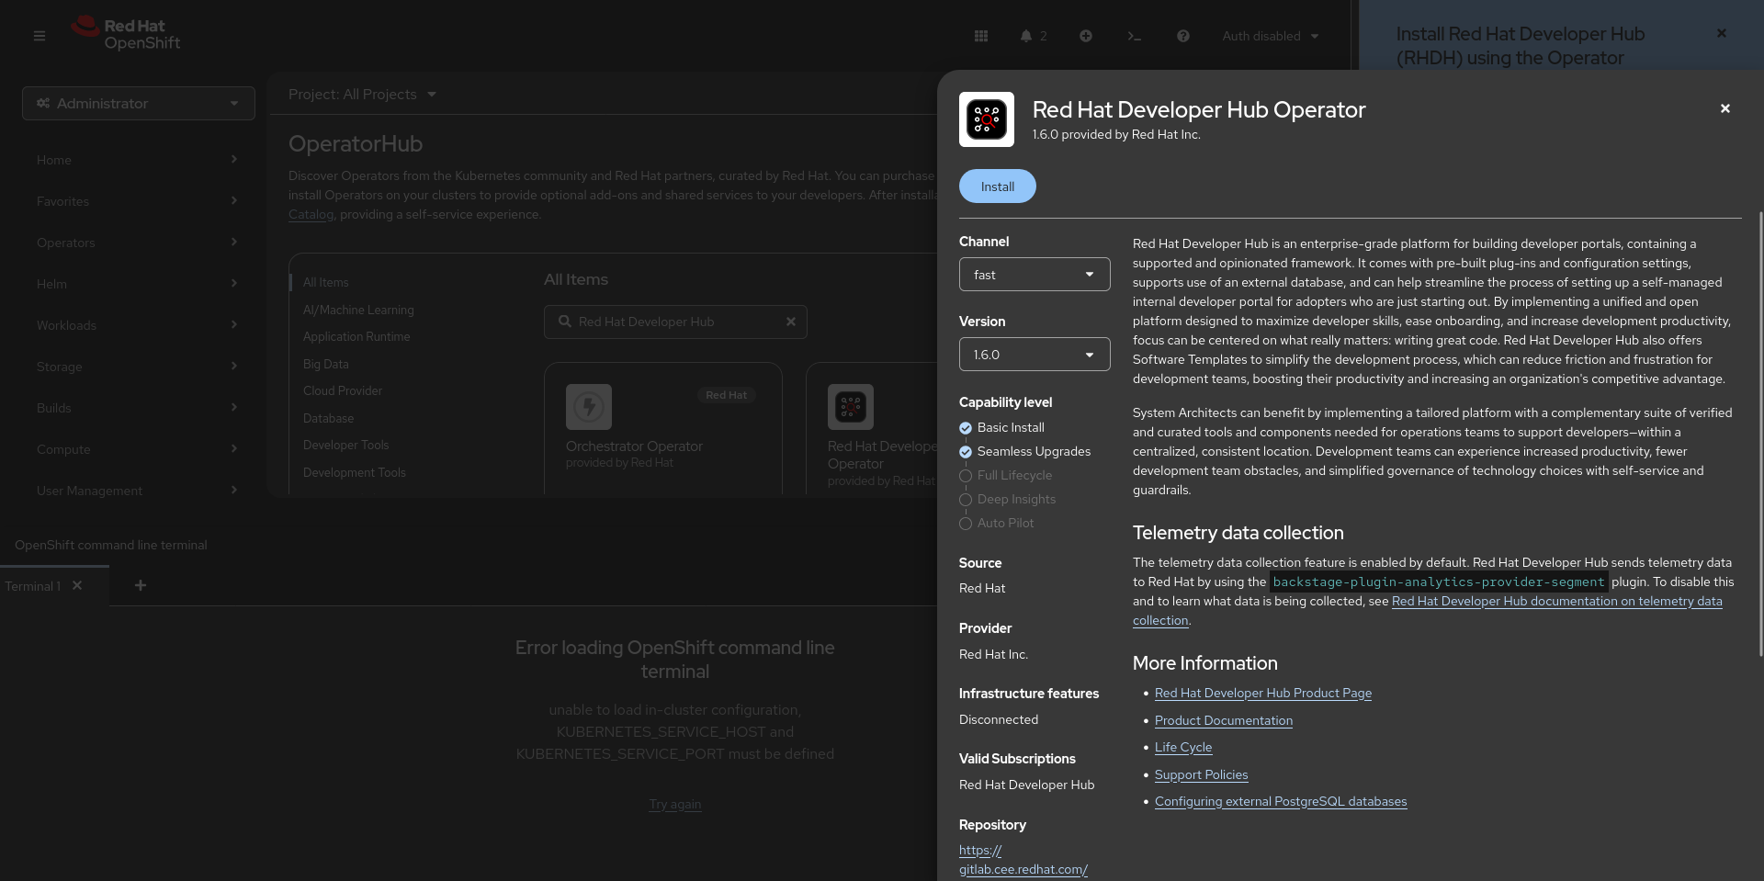
Task: Expand the User Management navigation section
Action: tap(138, 491)
